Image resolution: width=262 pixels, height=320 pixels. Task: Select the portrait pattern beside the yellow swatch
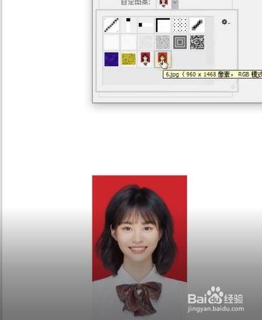(146, 59)
